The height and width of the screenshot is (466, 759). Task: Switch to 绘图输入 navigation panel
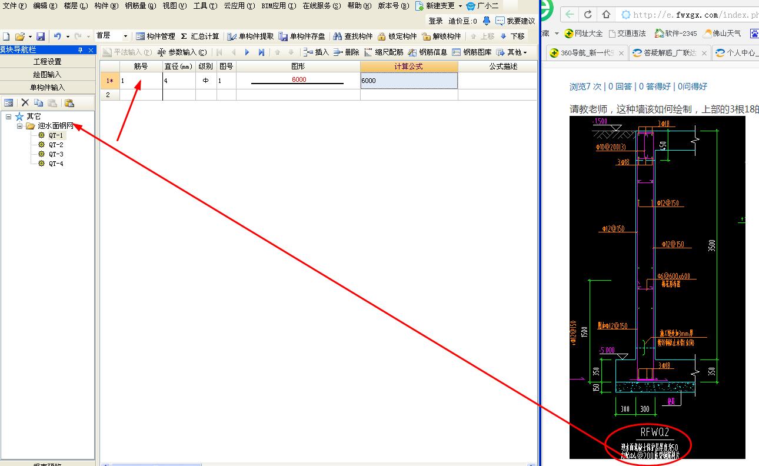click(x=48, y=74)
